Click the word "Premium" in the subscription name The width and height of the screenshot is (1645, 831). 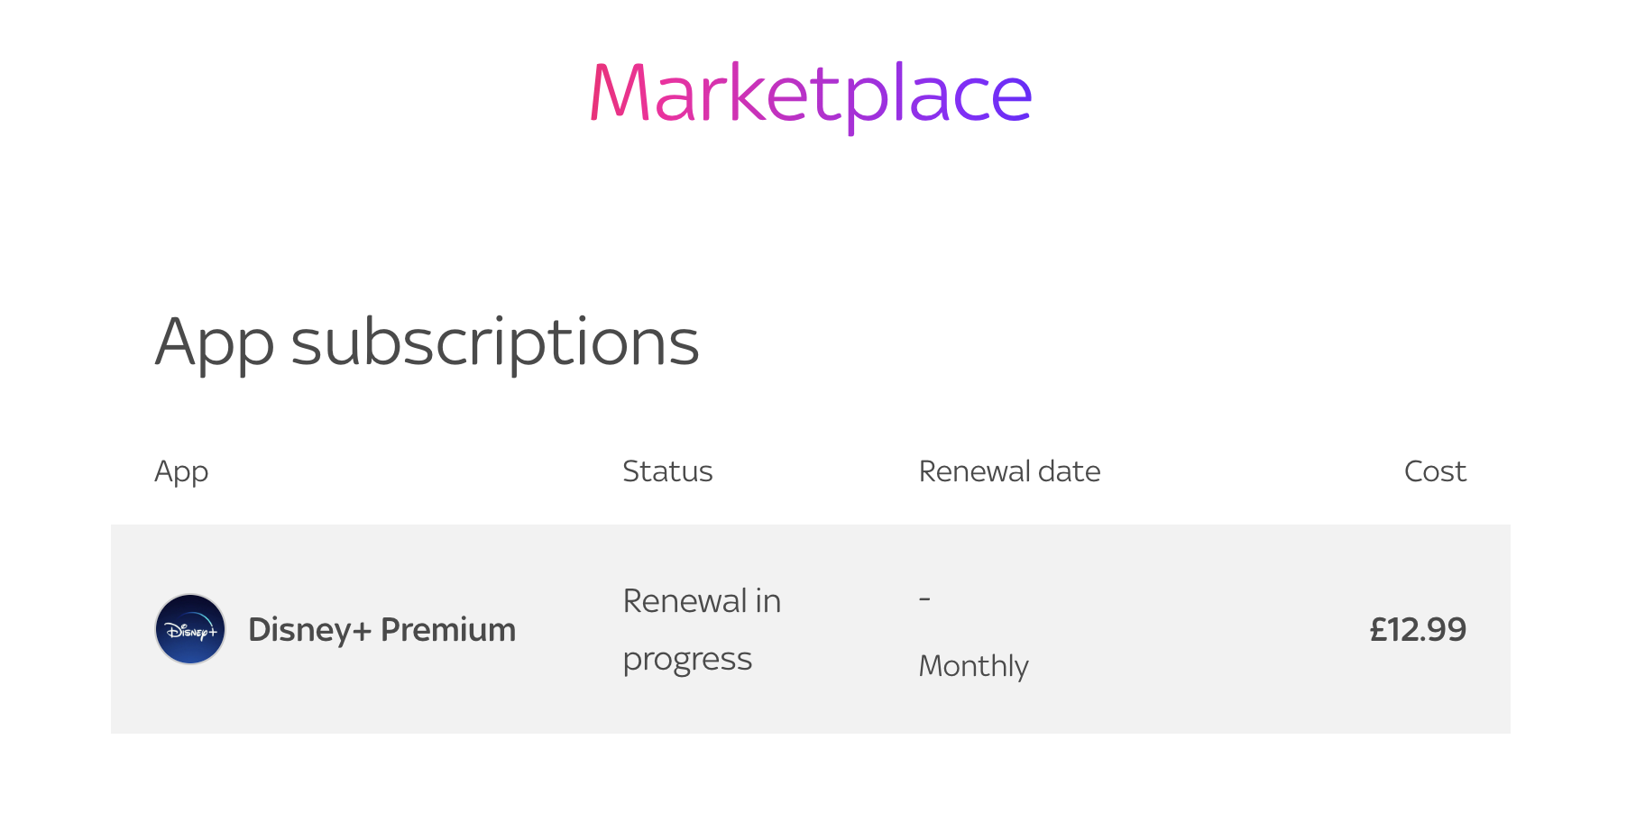tap(448, 630)
